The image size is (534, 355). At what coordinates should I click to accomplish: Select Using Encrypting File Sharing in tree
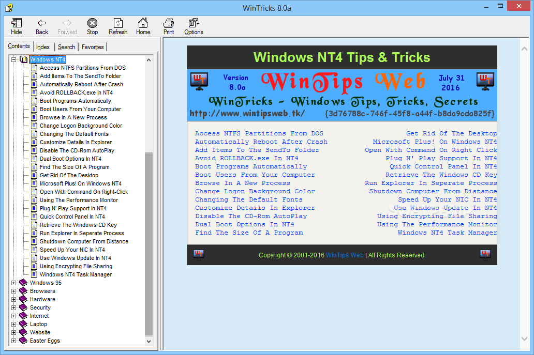click(x=76, y=266)
